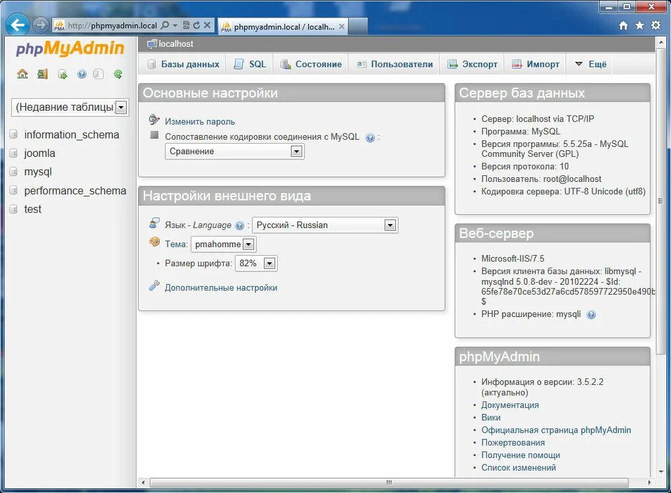Screen dimensions: 671x493
Task: Open the joomla database
Action: [40, 153]
